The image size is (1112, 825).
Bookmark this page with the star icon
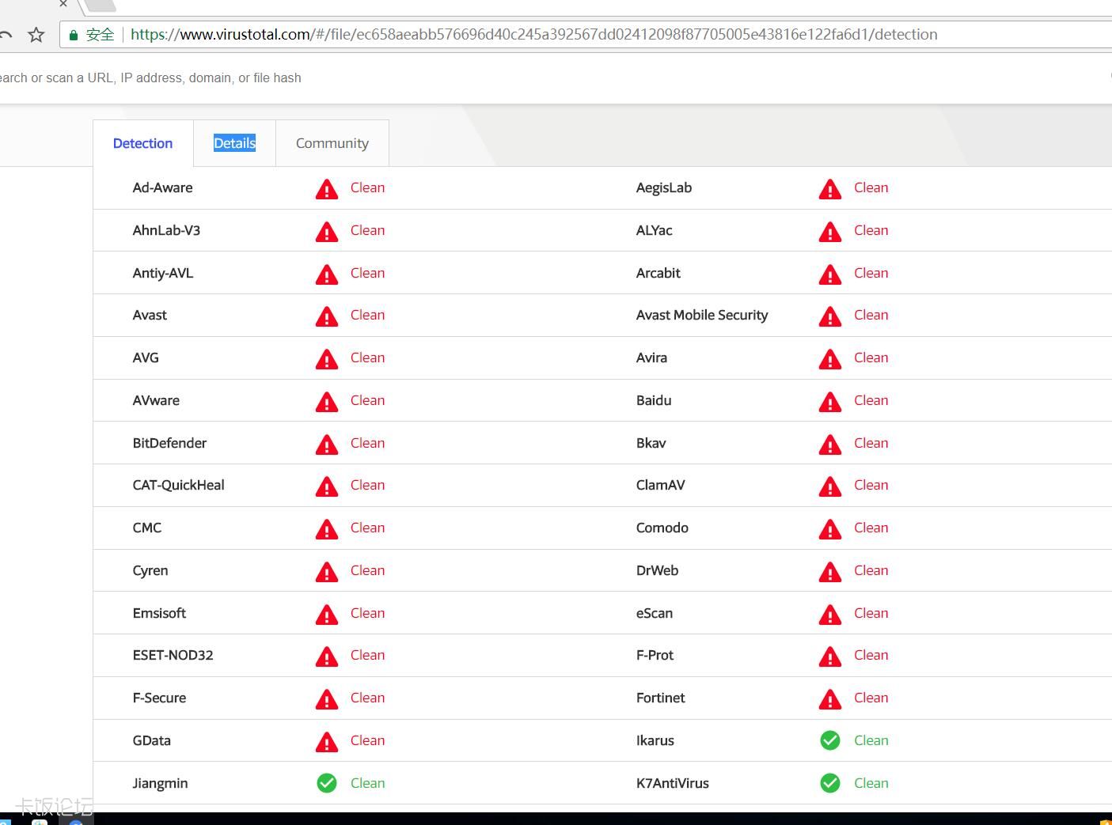(36, 35)
